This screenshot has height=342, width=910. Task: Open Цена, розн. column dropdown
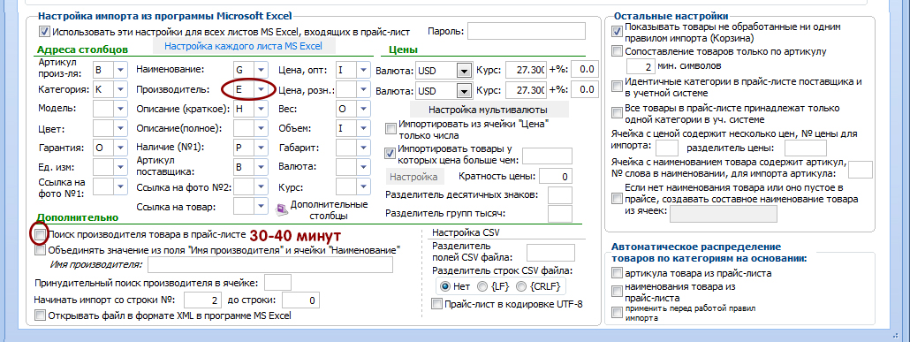pyautogui.click(x=363, y=89)
